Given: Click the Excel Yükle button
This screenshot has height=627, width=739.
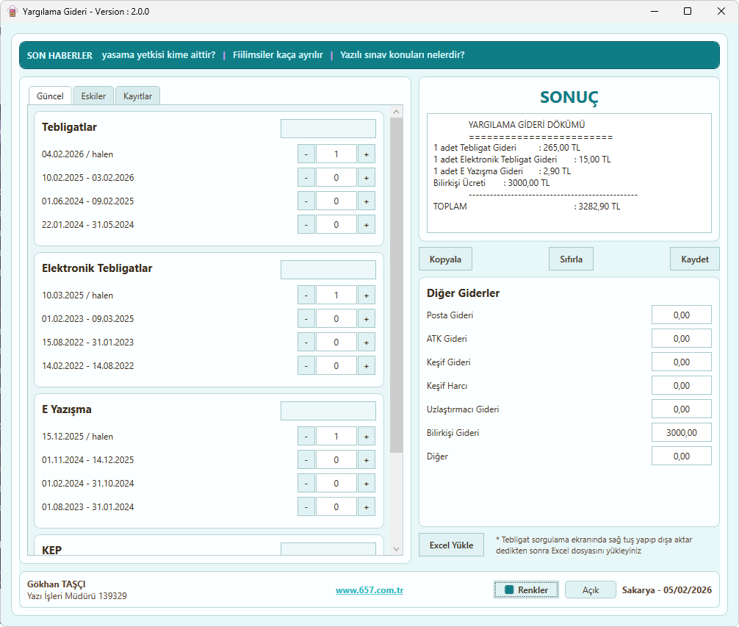Looking at the screenshot, I should pos(451,545).
